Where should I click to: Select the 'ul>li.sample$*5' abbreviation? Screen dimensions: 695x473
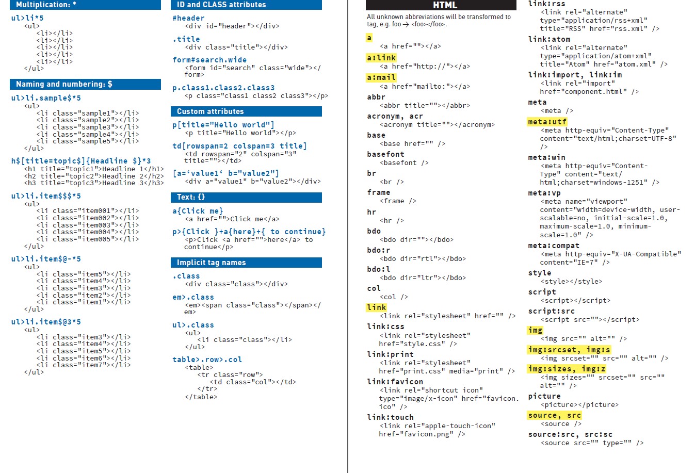coord(46,98)
